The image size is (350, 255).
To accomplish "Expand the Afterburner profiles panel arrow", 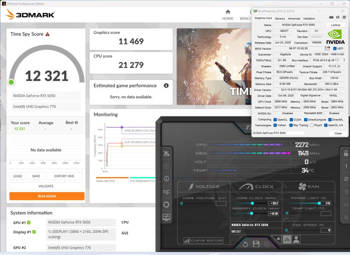I will [x=278, y=239].
